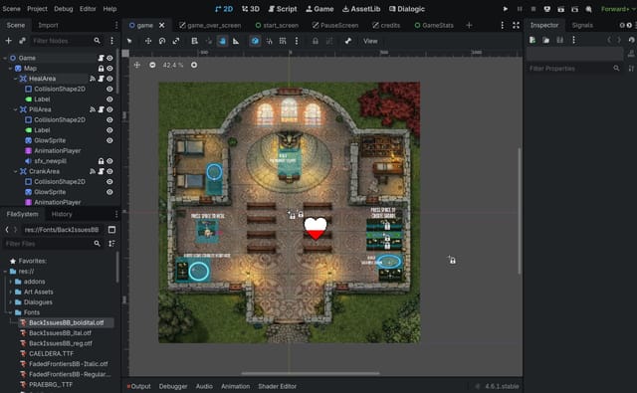Viewport: 637px width, 393px height.
Task: Hide the HealArea node
Action: (x=109, y=79)
